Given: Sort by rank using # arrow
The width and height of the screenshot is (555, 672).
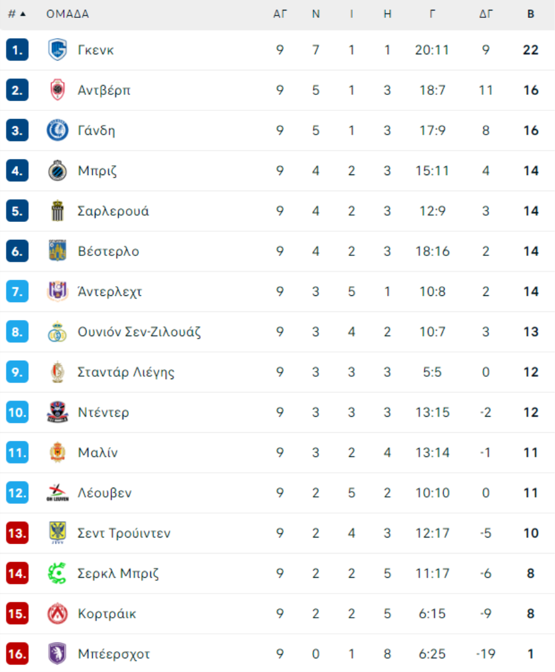Looking at the screenshot, I should click(17, 14).
